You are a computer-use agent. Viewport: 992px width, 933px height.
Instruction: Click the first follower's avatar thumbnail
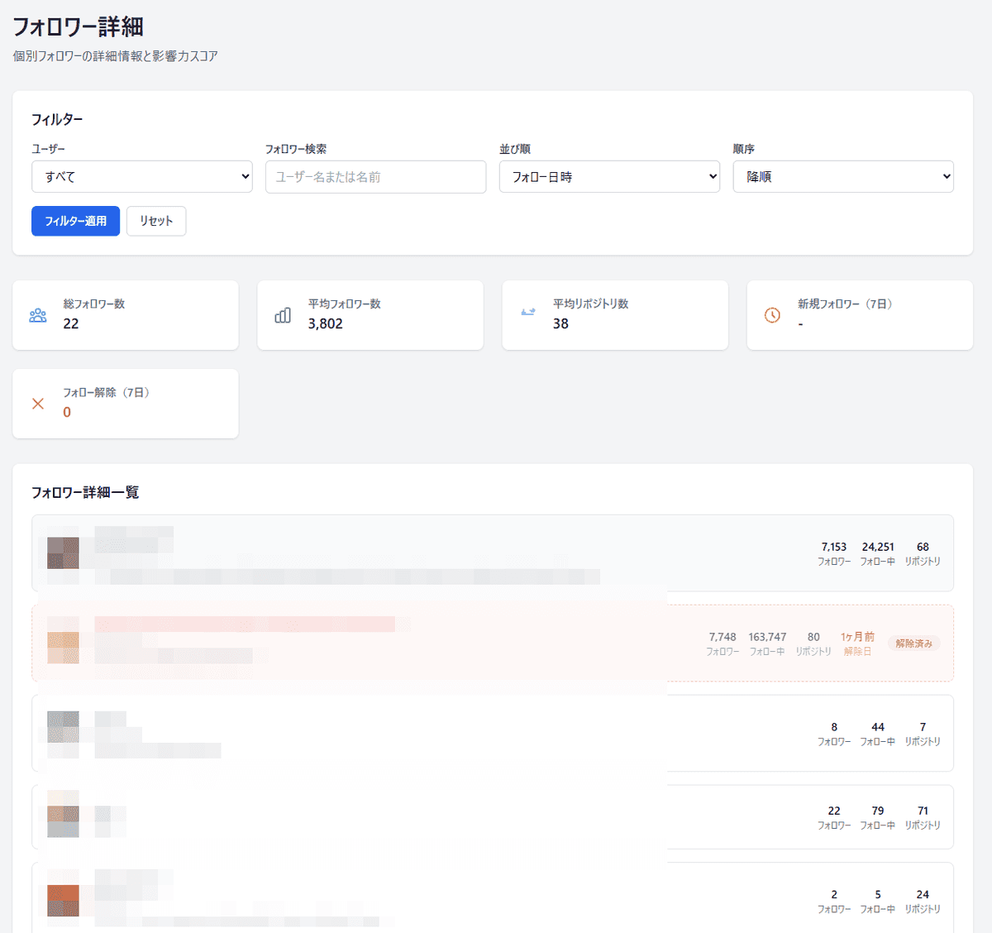pos(64,553)
